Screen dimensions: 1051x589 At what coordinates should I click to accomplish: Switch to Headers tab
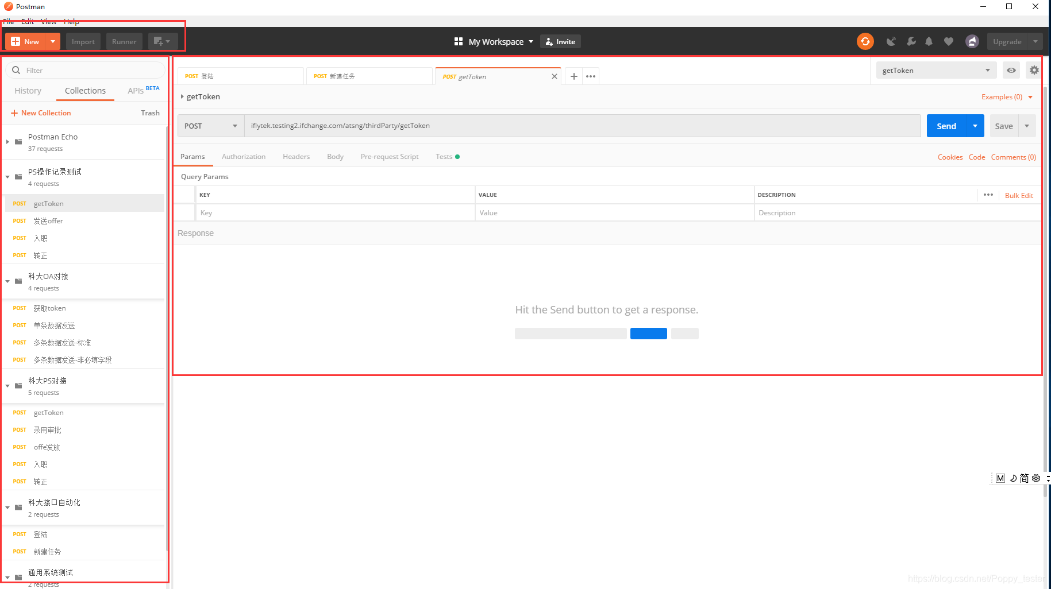[x=296, y=157]
